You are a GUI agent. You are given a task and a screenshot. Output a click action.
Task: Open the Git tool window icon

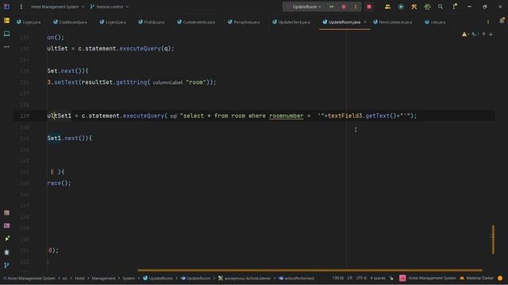pyautogui.click(x=6, y=265)
